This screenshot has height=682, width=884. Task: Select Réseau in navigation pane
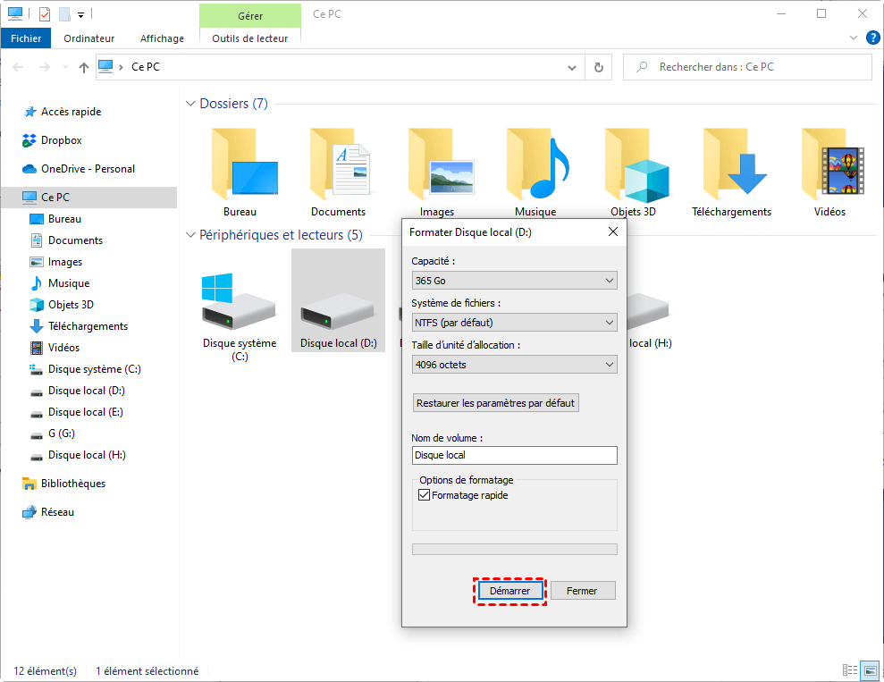(57, 512)
